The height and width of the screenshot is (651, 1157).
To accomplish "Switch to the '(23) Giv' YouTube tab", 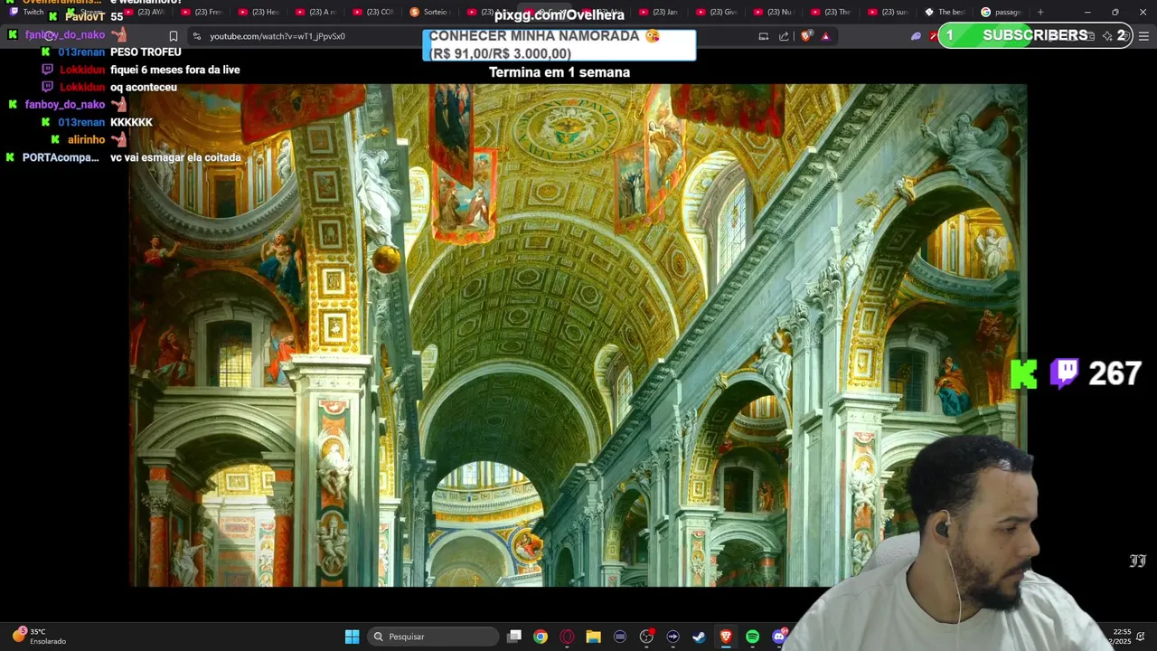I will click(x=717, y=12).
